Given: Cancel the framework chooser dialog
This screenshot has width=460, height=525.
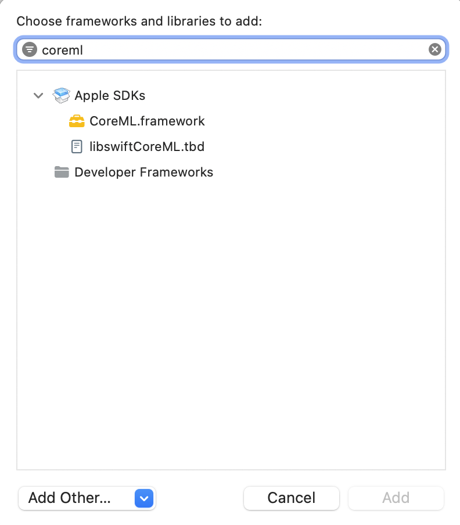Looking at the screenshot, I should (x=291, y=498).
